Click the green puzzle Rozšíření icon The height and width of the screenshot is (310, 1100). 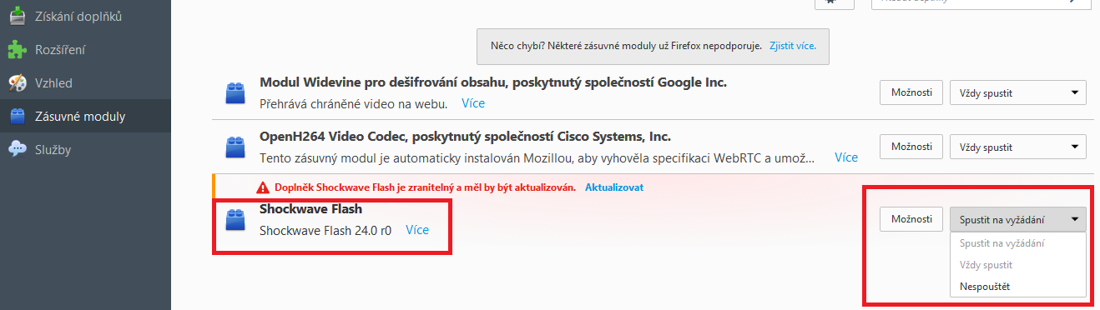[17, 50]
